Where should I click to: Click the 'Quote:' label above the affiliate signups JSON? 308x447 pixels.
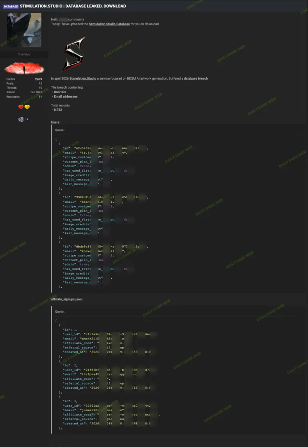point(60,312)
